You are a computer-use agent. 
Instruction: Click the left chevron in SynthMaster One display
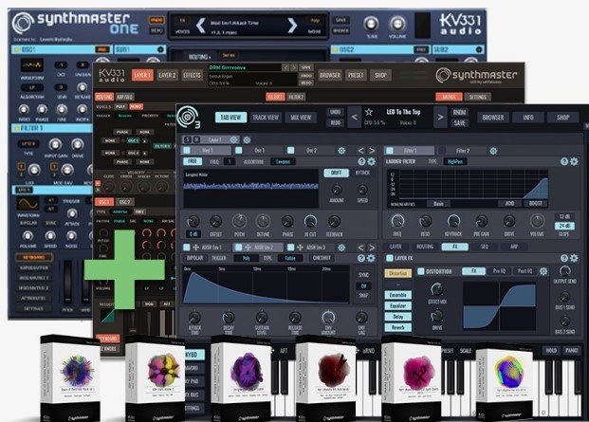[x=201, y=26]
